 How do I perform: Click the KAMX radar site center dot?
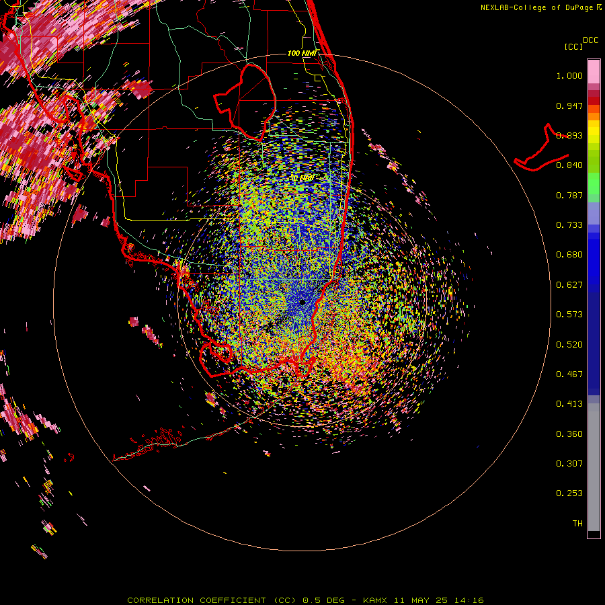point(302,302)
